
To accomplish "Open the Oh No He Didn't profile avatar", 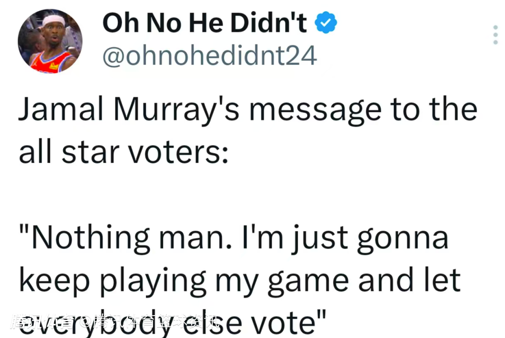I will pyautogui.click(x=50, y=41).
